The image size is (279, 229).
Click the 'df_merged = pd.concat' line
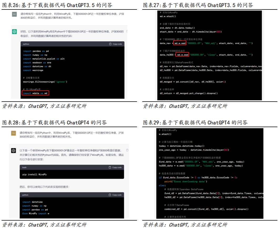(192, 82)
